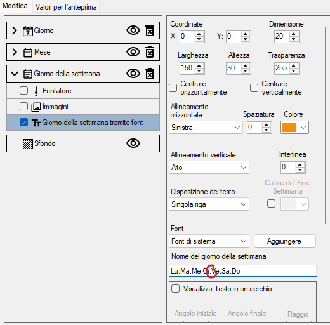Decrease Trasparenza with down arrow
Image resolution: width=330 pixels, height=325 pixels.
(x=294, y=71)
